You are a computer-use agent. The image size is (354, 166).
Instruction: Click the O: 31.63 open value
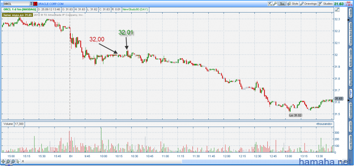point(68,10)
